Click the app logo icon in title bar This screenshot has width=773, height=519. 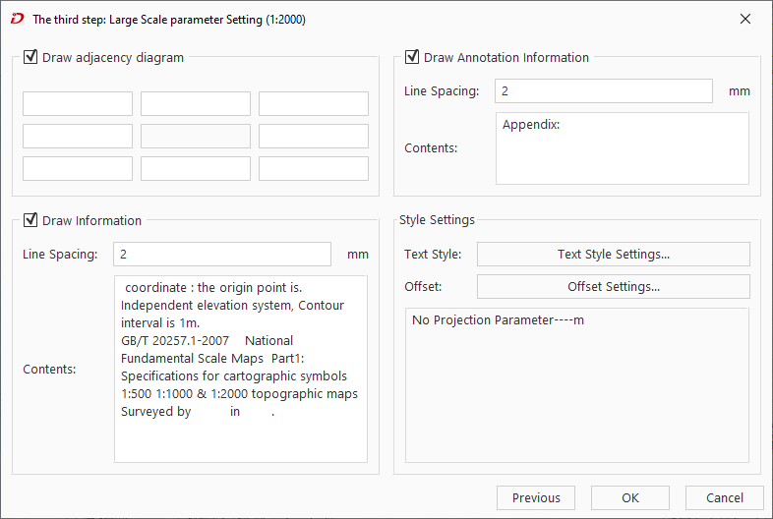[x=16, y=19]
